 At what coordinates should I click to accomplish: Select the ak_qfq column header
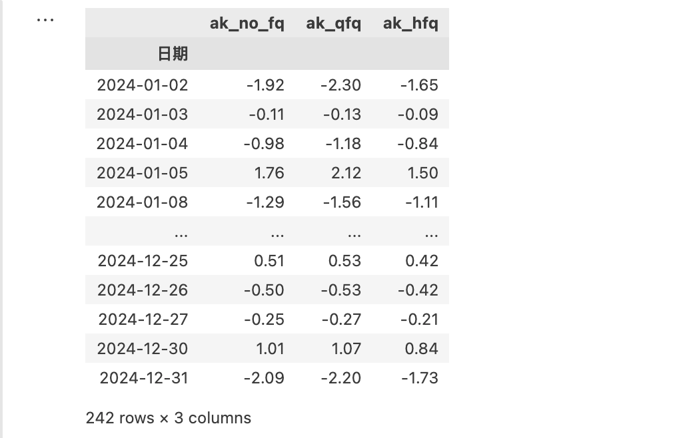333,23
